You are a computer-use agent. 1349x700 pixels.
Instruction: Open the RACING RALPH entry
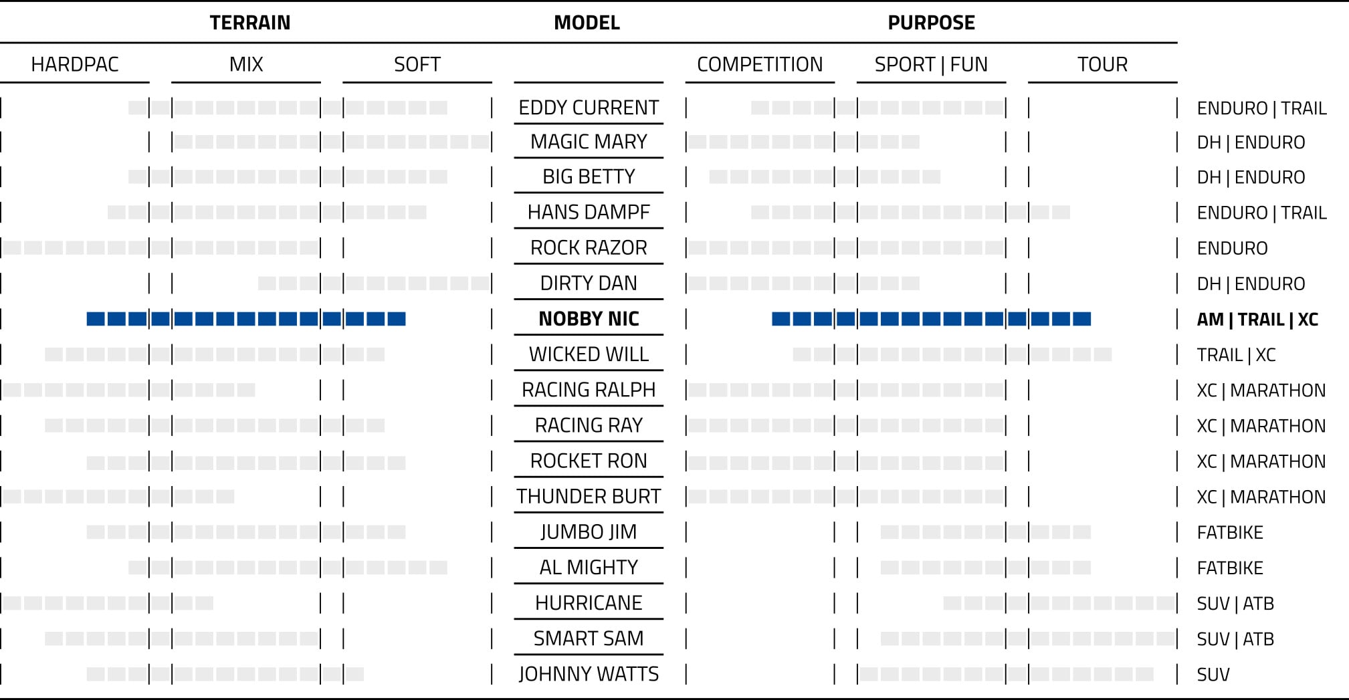(589, 390)
